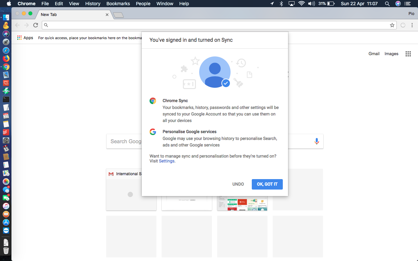Open Photos from the Dock
The image size is (418, 261).
(6, 181)
